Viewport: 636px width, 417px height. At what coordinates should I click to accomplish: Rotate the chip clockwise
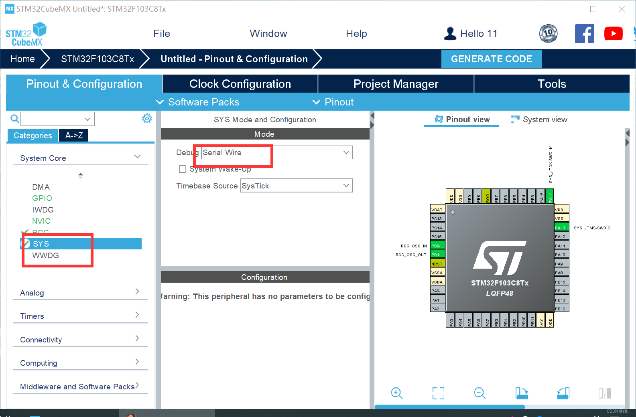coord(521,393)
